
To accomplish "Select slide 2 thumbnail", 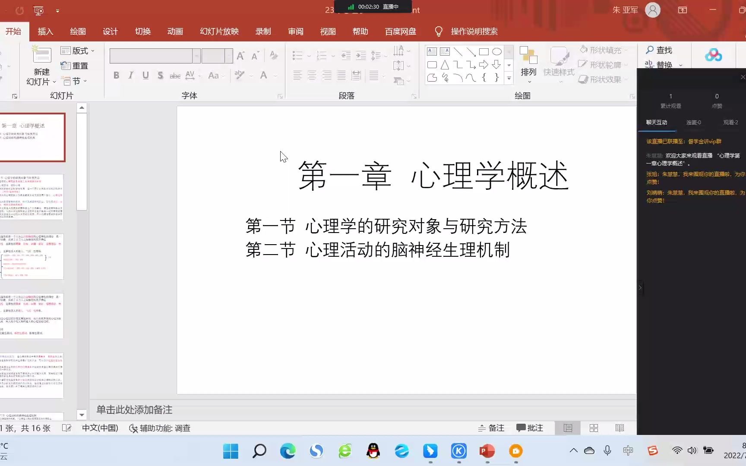I will click(x=32, y=197).
